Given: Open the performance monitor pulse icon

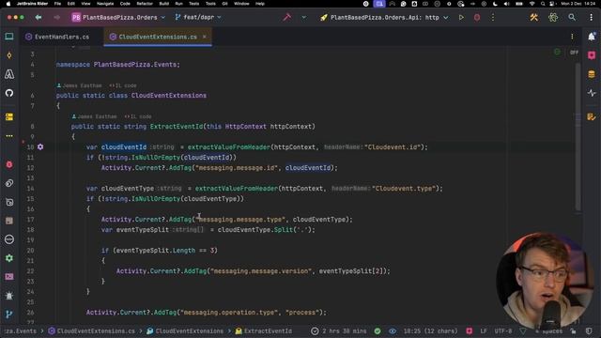Looking at the screenshot, I should click(x=592, y=93).
